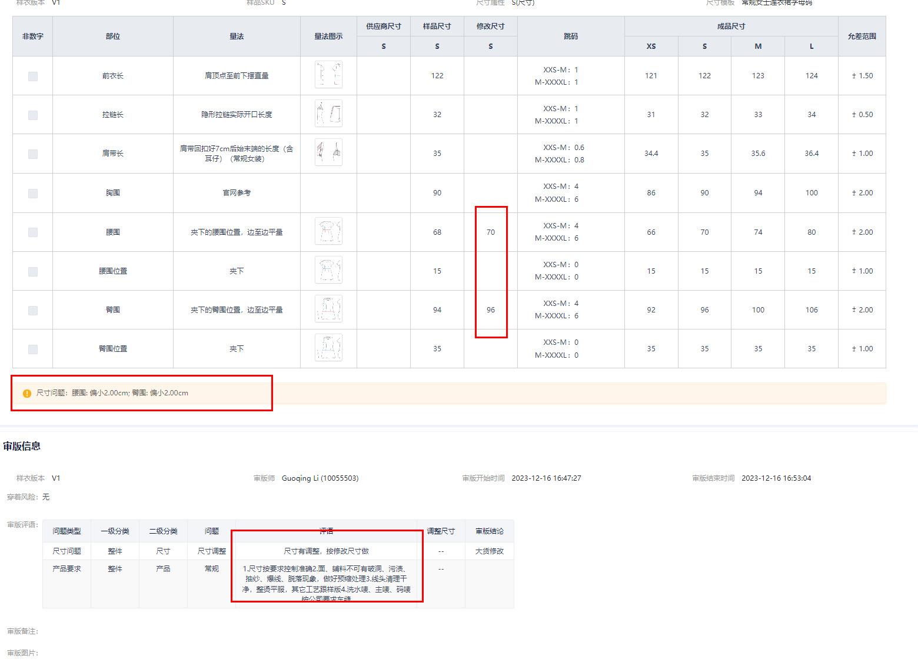Screen dimensions: 918x669
Task: Click the orange size-issue warning icon
Action: [x=26, y=394]
